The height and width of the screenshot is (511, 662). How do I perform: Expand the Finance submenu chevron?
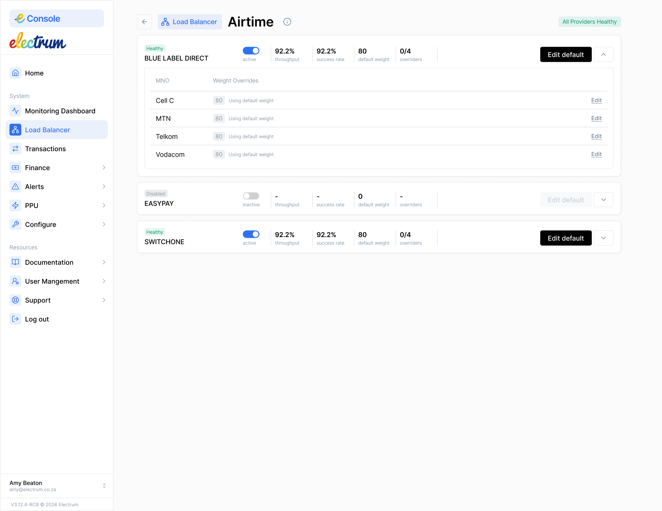pyautogui.click(x=104, y=167)
